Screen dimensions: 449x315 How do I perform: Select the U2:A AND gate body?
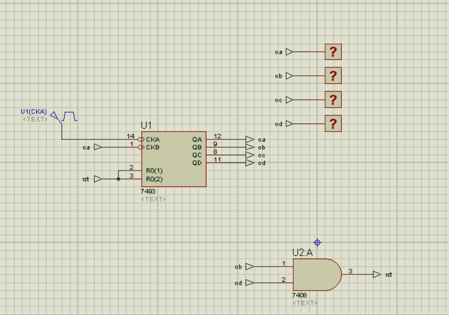point(315,275)
